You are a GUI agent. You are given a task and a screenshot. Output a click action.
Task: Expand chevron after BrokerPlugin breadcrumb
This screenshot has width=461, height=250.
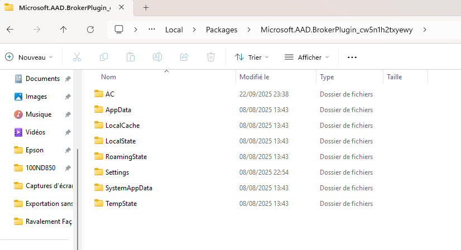click(x=425, y=30)
